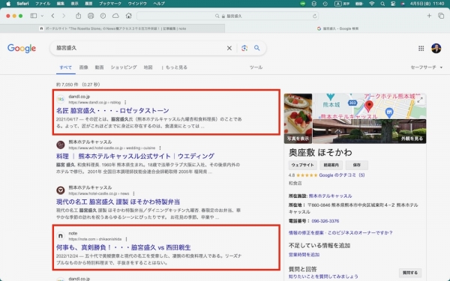
Task: Open the Safari share button
Action: point(78,16)
